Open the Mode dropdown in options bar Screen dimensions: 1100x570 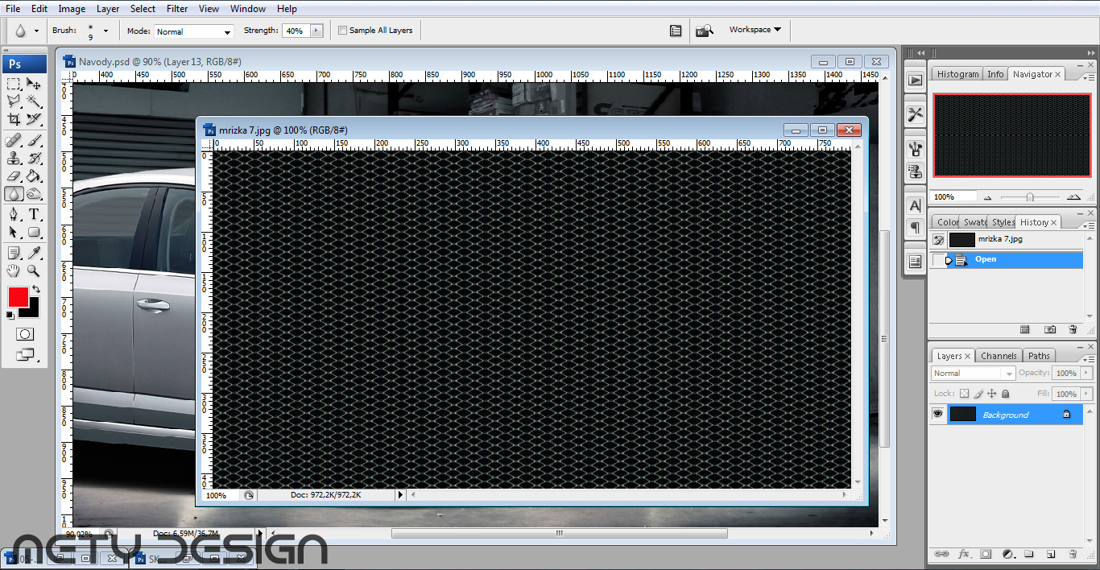click(192, 31)
